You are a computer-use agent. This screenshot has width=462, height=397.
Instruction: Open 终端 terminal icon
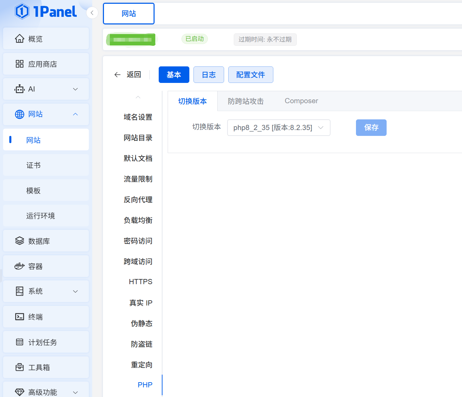(20, 317)
